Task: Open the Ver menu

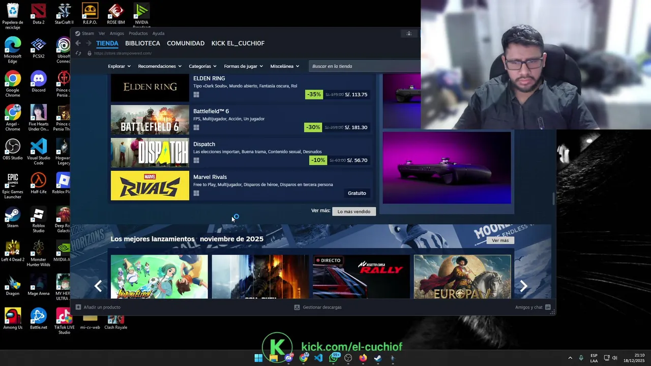Action: [102, 34]
